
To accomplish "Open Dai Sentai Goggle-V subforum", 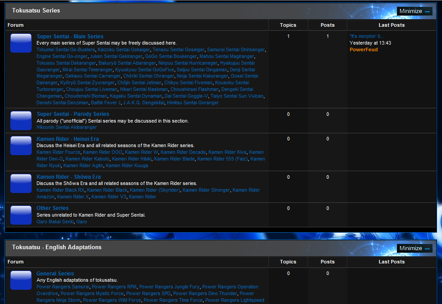I will coord(186,96).
